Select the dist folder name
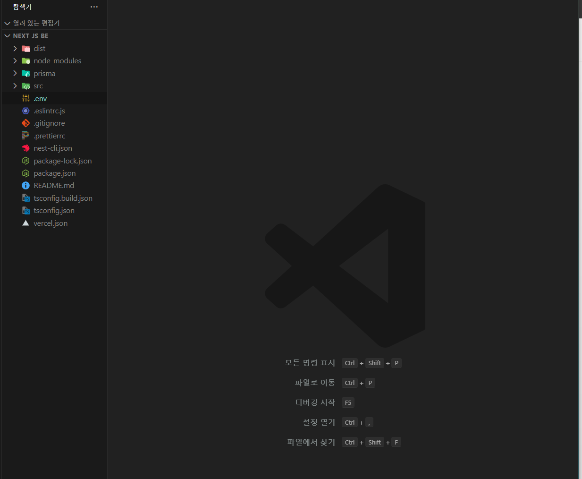Screen dimensions: 582x479 (40, 49)
